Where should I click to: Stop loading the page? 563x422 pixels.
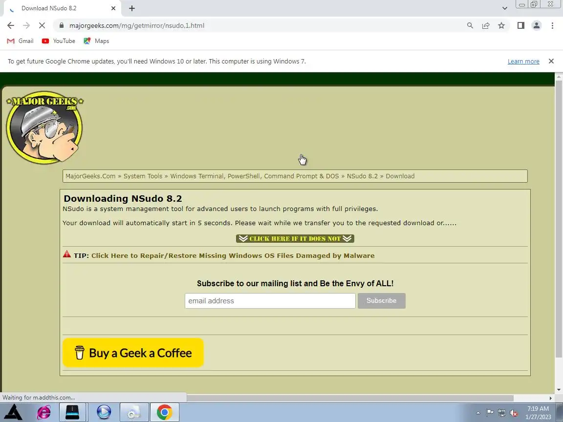(42, 25)
